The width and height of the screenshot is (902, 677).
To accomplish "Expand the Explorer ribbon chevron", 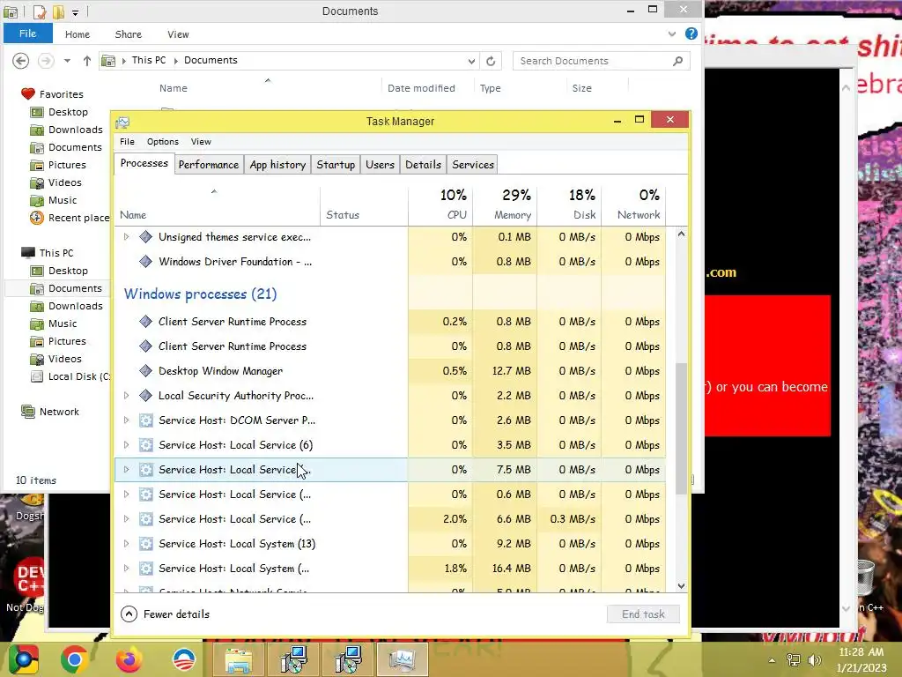I will [x=671, y=34].
